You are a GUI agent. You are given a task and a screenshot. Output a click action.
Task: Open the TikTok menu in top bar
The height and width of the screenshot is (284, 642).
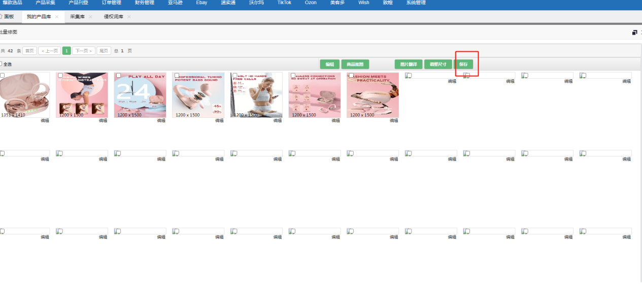click(x=284, y=3)
